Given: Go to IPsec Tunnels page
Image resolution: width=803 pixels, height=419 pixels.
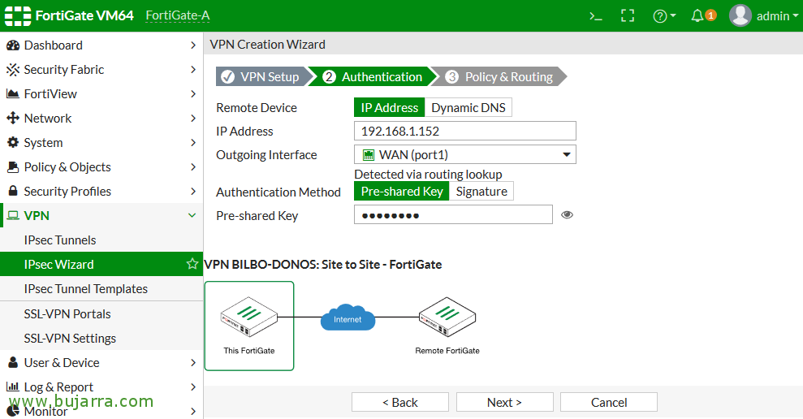Looking at the screenshot, I should [60, 240].
